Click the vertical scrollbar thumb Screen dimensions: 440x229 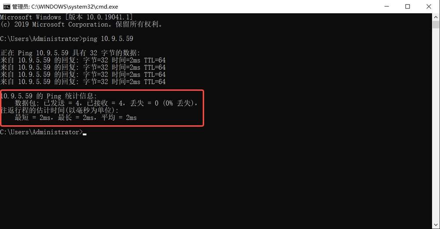point(436,25)
